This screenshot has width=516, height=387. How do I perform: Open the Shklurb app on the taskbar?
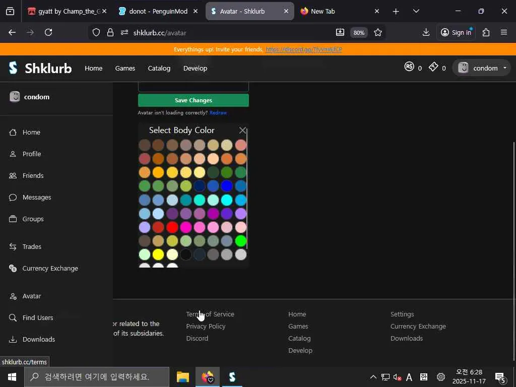pos(232,377)
